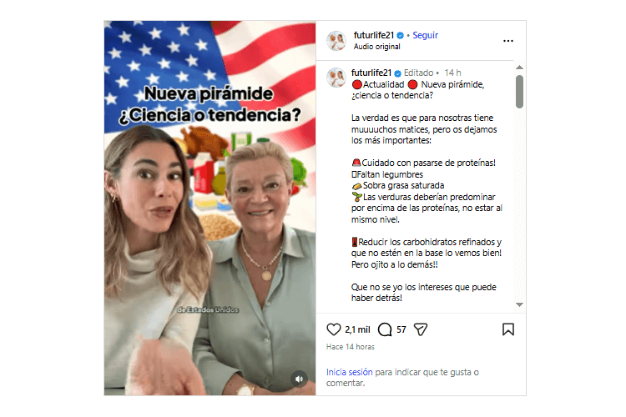
Task: Like the post with the heart icon
Action: (333, 329)
